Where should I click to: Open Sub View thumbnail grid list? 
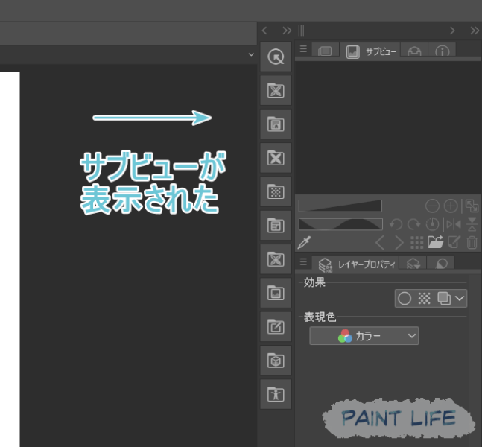click(x=417, y=243)
